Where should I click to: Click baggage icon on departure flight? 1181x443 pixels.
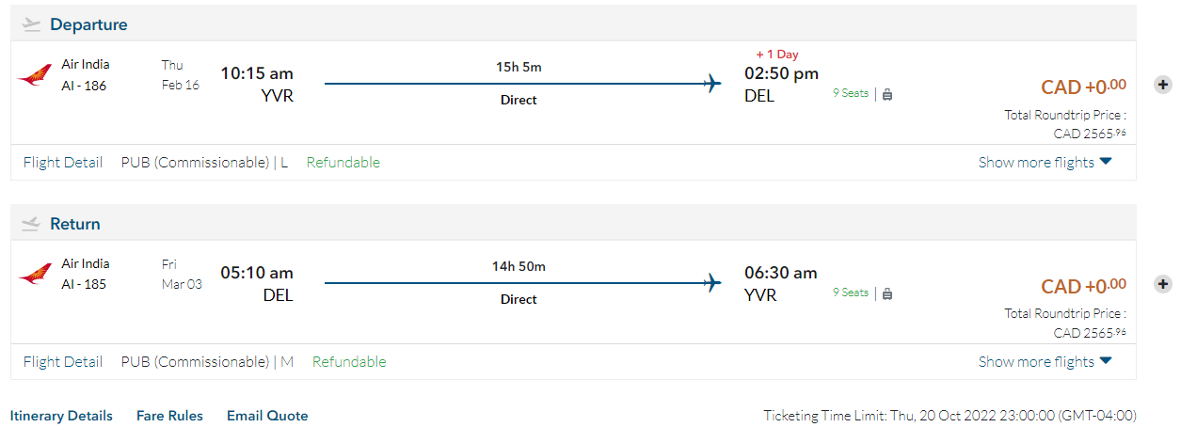887,94
